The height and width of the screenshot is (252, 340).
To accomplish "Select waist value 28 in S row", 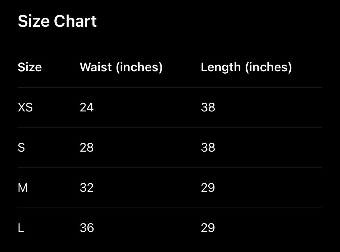I will (87, 148).
